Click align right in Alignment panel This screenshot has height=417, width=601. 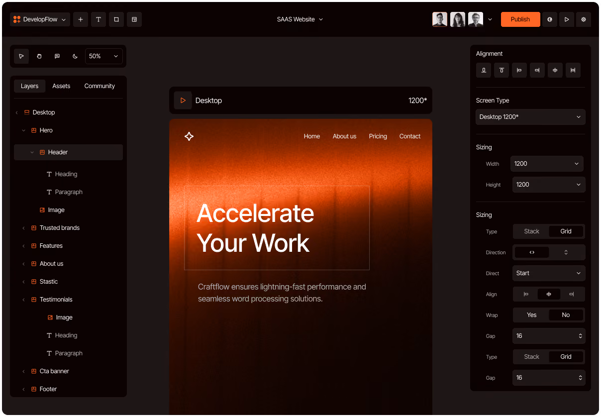coord(537,70)
